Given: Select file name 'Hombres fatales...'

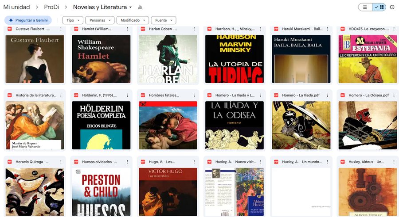Looking at the screenshot, I should coord(164,95).
